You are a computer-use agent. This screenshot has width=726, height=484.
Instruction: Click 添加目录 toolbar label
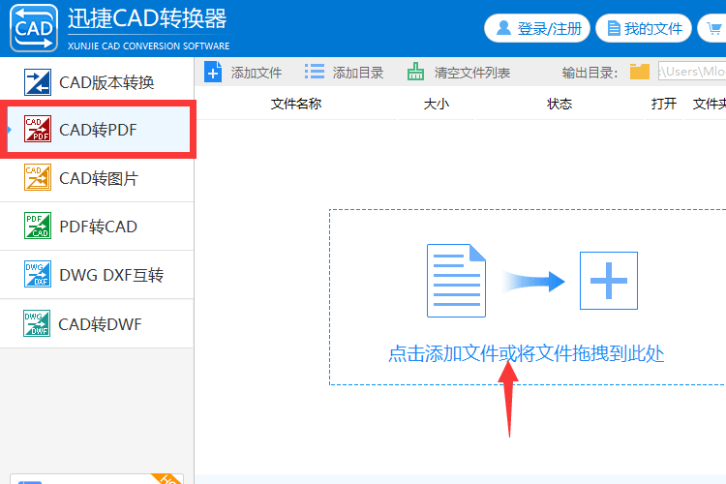[358, 73]
